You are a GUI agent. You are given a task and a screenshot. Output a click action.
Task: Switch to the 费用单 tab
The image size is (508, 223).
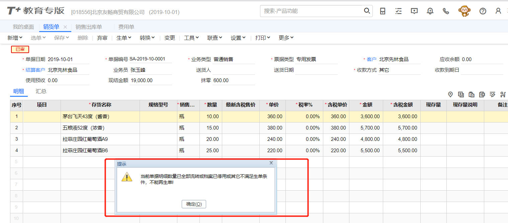(126, 27)
